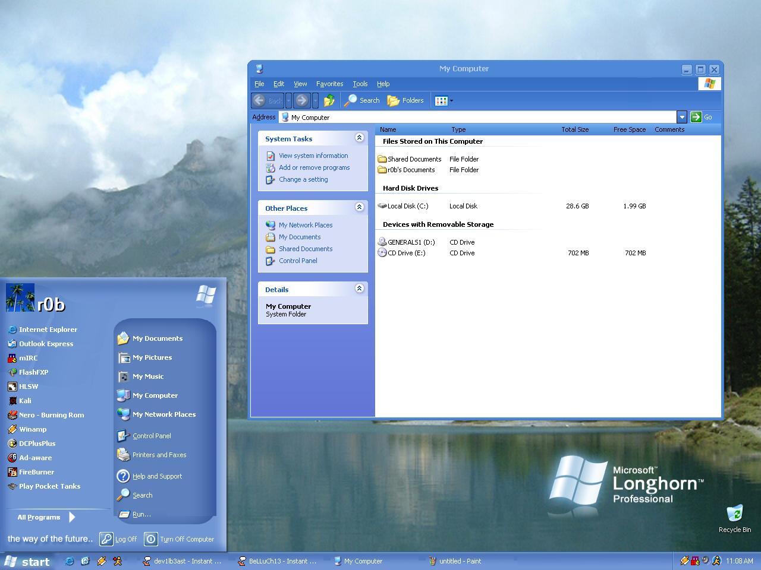Screen dimensions: 761x570
Task: Switch to dev1lb3ast Instant message taskbar button
Action: [182, 561]
